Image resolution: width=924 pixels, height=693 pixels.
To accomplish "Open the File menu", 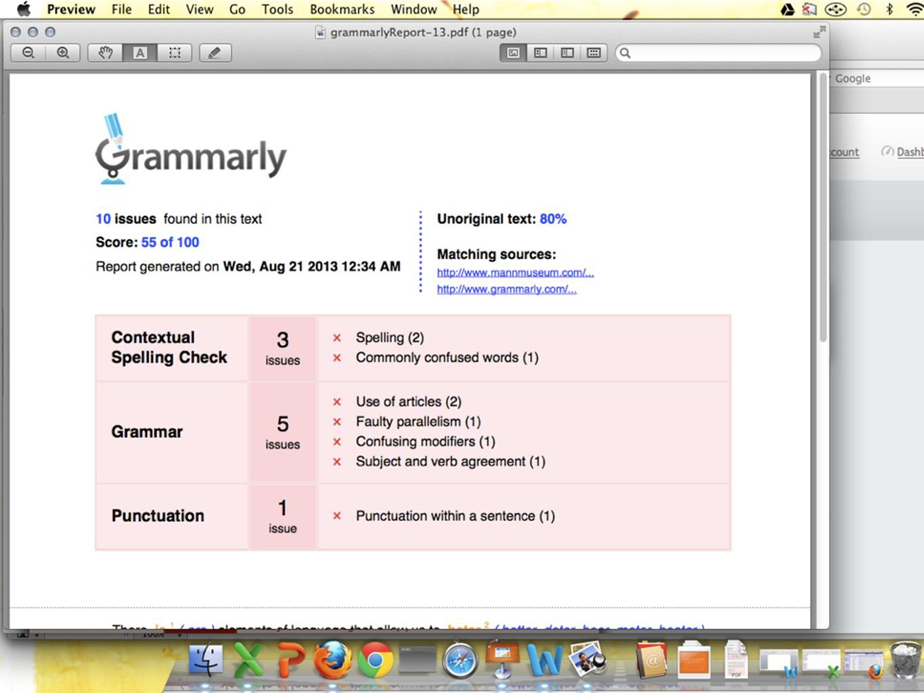I will coord(122,9).
